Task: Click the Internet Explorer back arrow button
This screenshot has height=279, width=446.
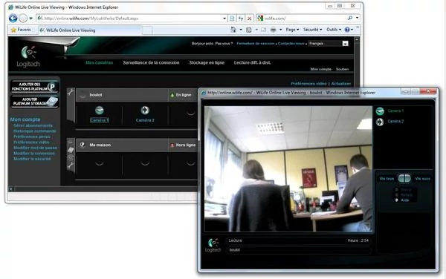Action: click(x=13, y=19)
